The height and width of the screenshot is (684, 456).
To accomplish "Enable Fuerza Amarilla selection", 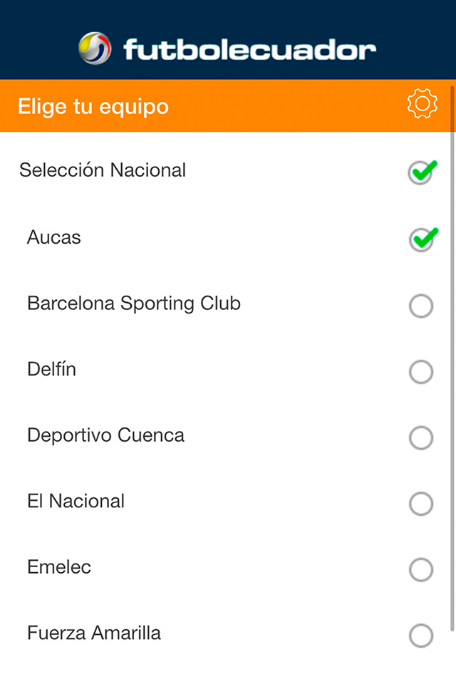I will (421, 636).
